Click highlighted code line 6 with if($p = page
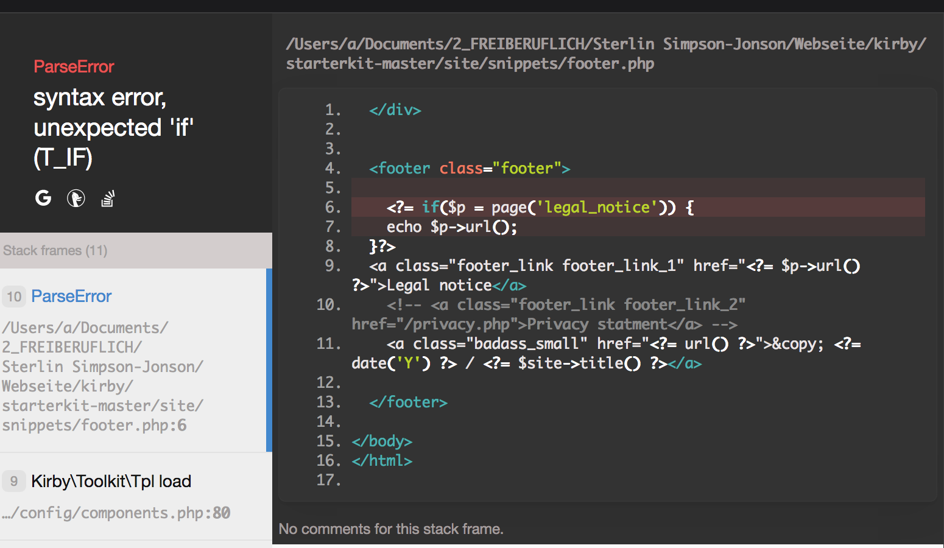 coord(638,207)
